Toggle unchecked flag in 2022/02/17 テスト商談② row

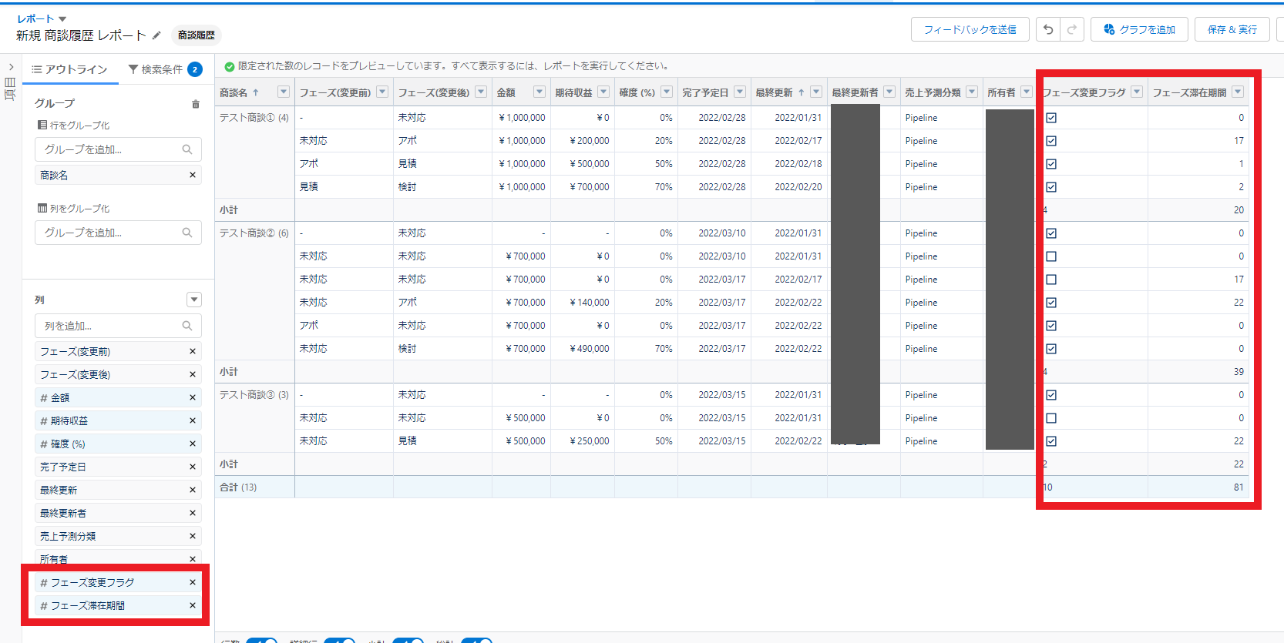tap(1051, 280)
